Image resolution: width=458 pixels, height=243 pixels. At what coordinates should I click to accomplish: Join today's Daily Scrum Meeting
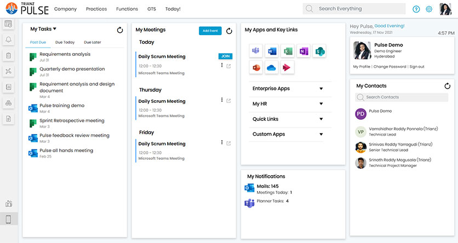[x=226, y=56]
